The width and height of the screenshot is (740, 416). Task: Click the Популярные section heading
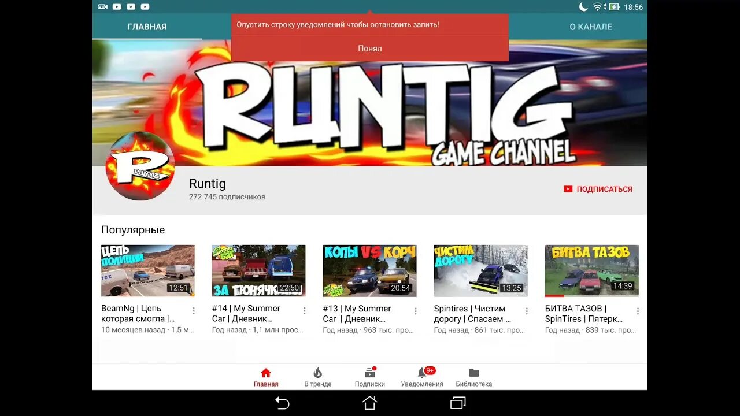[x=133, y=230]
